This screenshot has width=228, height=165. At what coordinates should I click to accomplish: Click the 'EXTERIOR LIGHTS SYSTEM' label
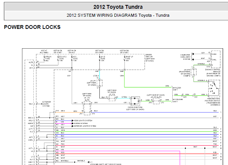[x=47, y=104]
